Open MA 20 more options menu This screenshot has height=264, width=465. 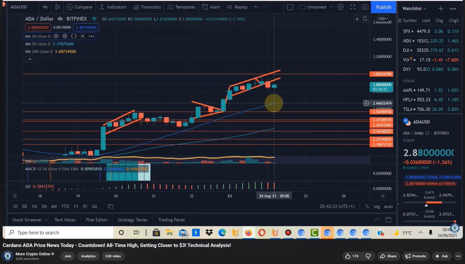click(x=91, y=36)
